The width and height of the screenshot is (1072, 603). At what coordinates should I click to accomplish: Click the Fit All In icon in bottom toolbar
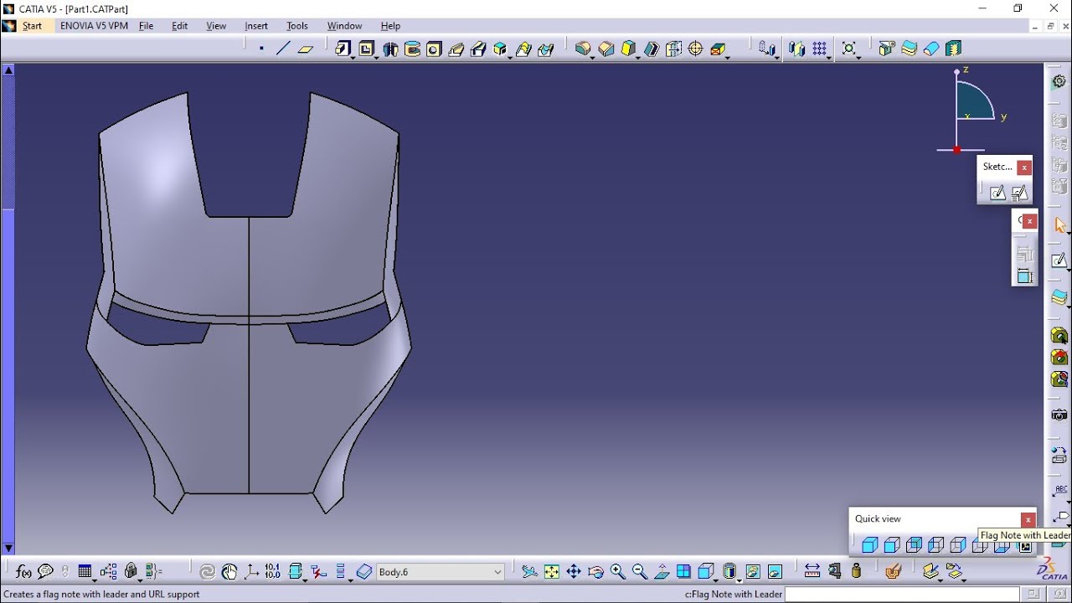[551, 572]
